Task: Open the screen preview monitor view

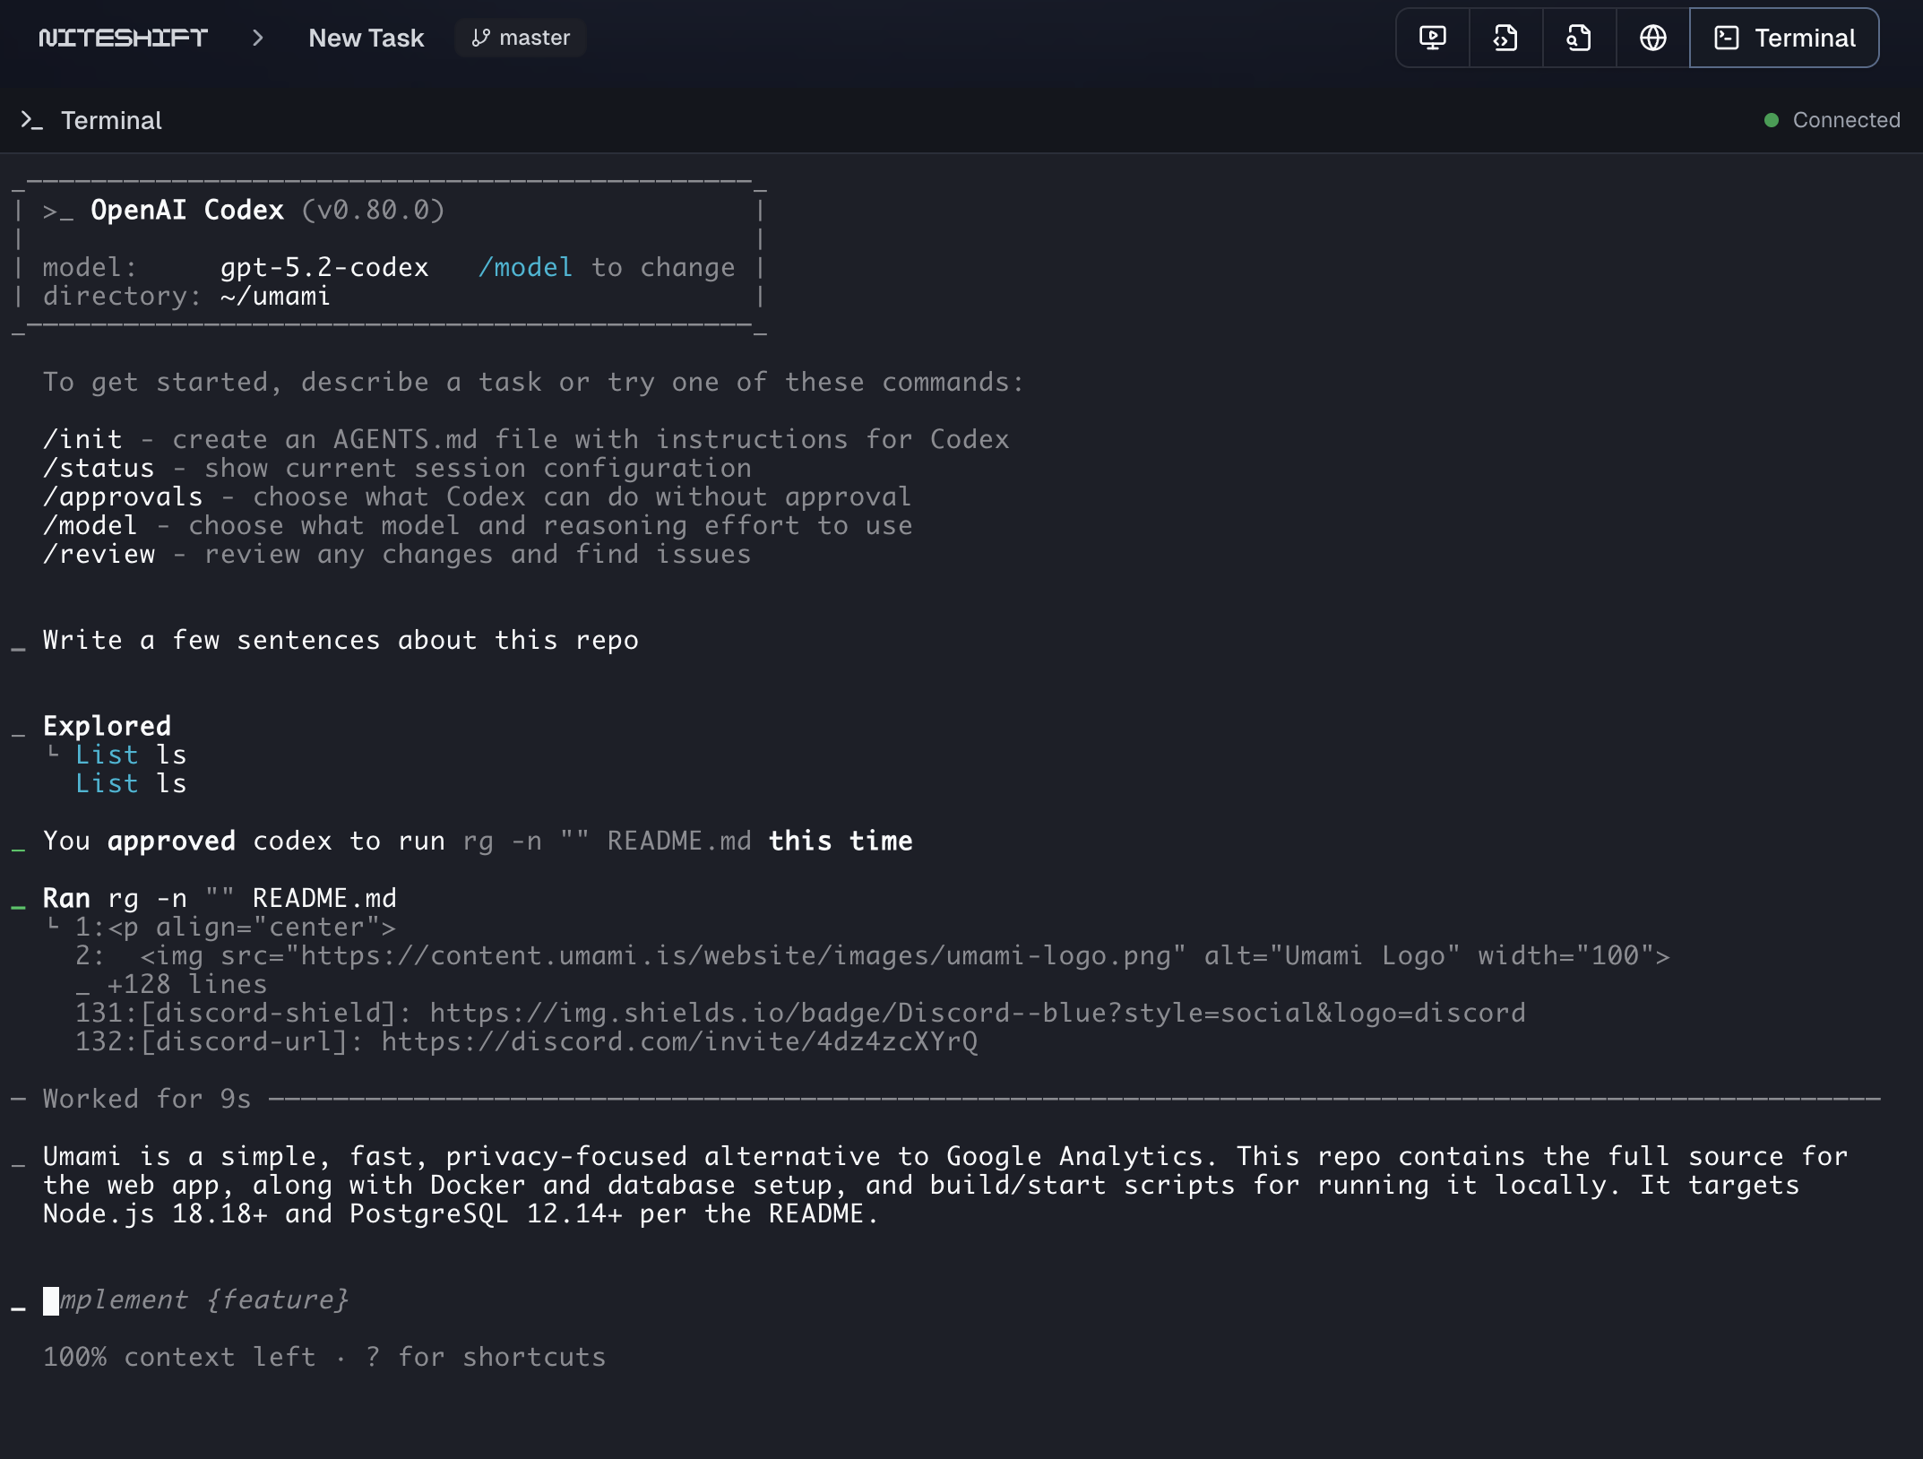Action: [x=1432, y=38]
